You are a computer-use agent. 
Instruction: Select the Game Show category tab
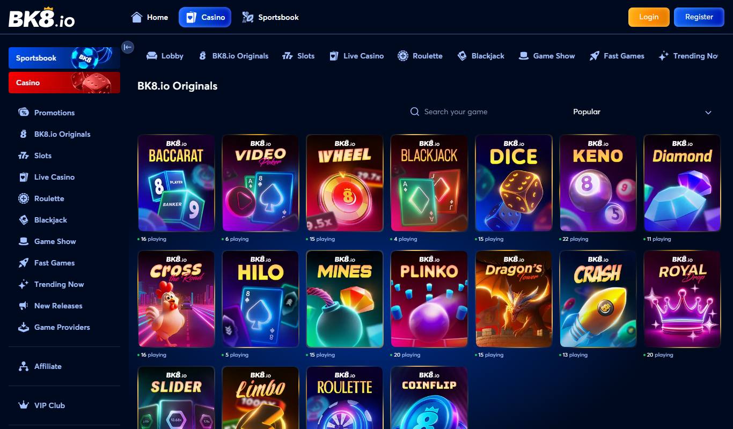(x=547, y=56)
